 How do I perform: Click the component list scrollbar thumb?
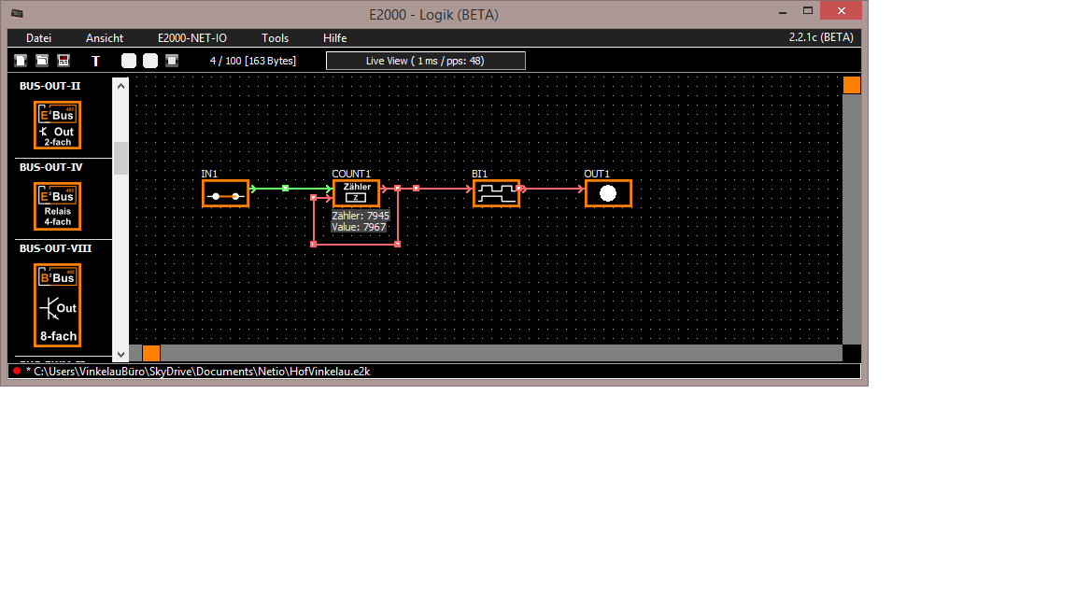(120, 158)
